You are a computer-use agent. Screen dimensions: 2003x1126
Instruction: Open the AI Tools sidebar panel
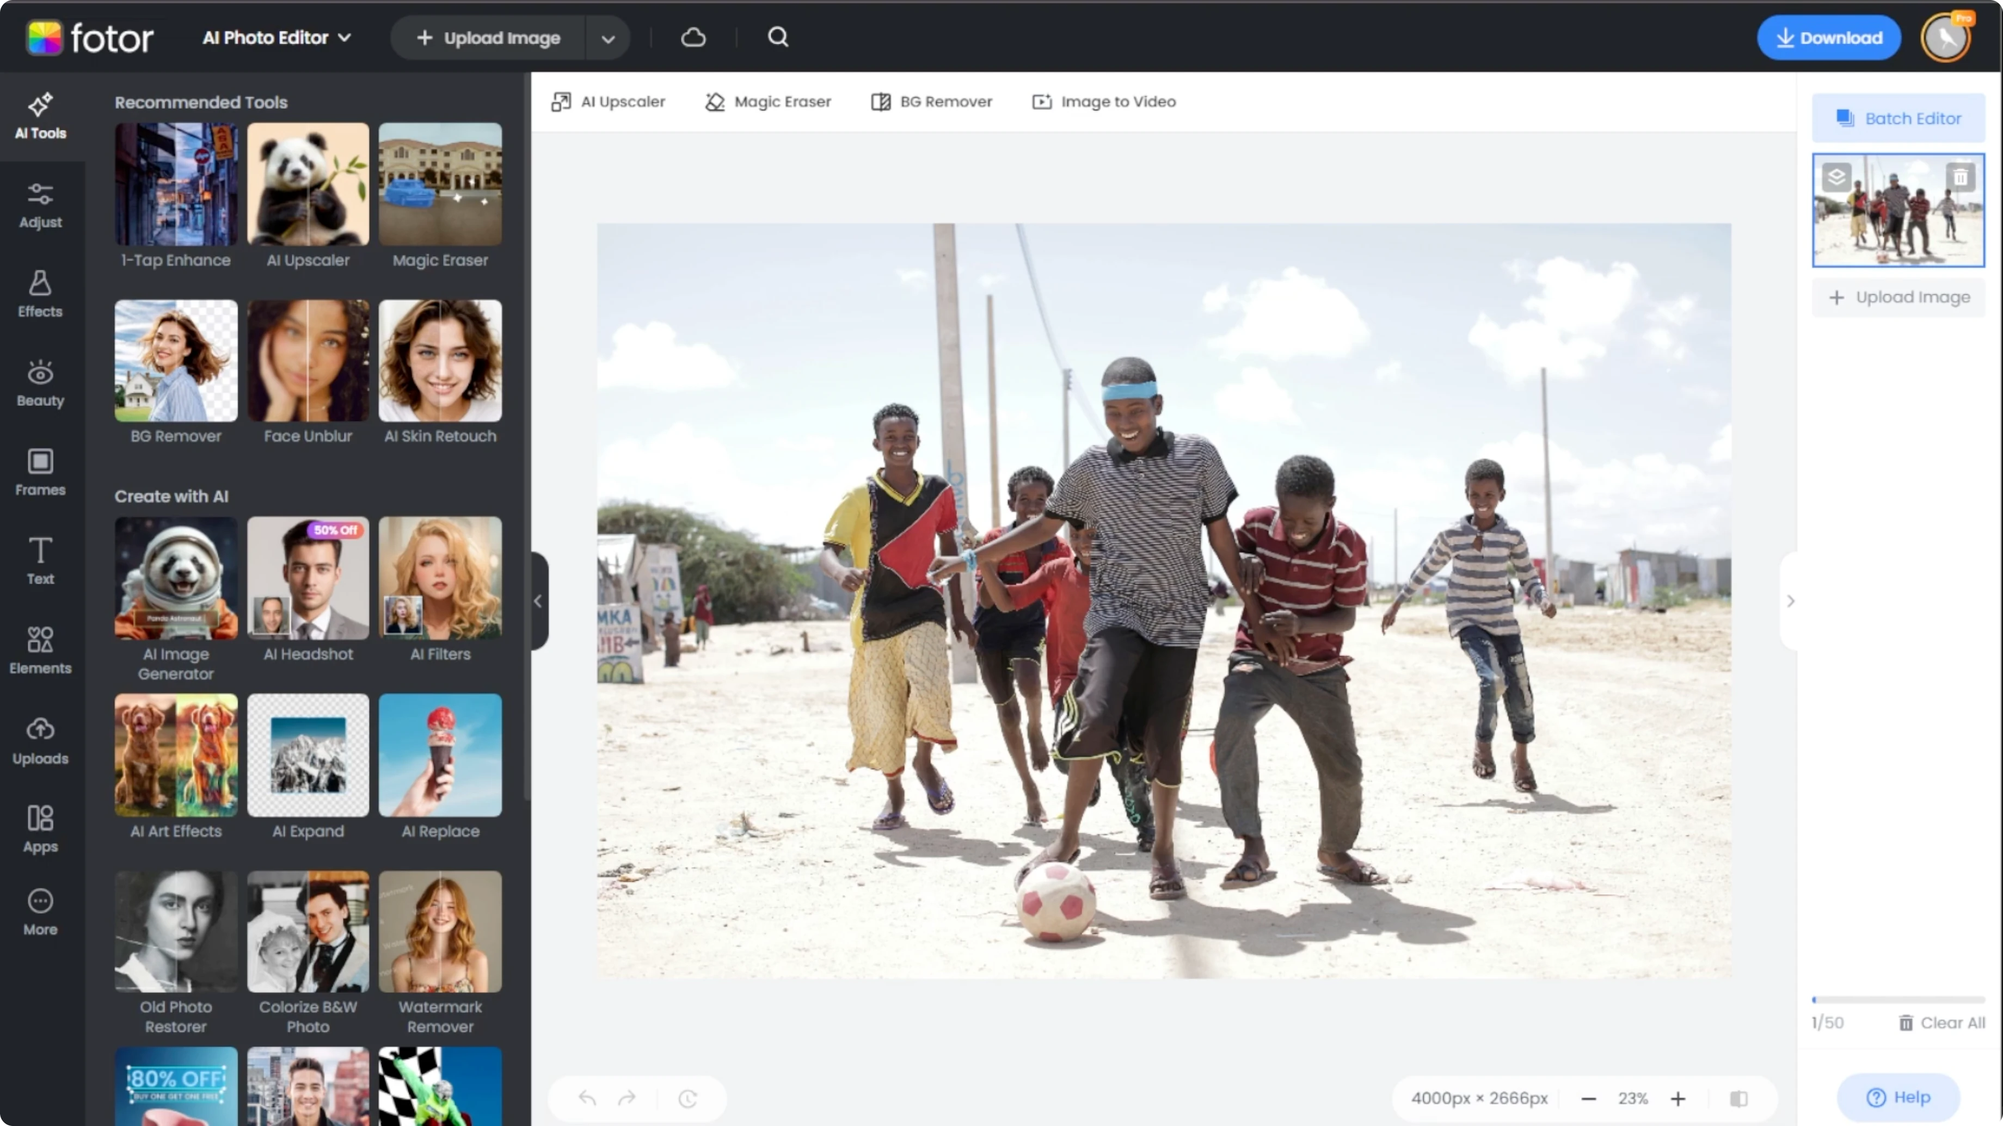40,116
